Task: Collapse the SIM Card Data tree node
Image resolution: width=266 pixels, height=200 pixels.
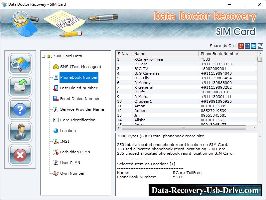Action: coord(44,56)
